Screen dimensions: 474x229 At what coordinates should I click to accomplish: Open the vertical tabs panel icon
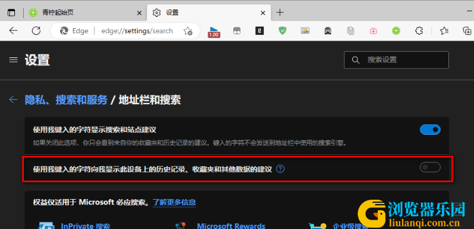click(x=11, y=12)
